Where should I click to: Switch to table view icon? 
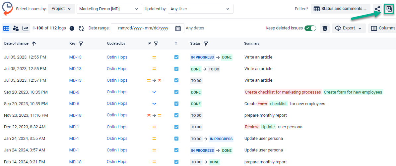(x=6, y=28)
